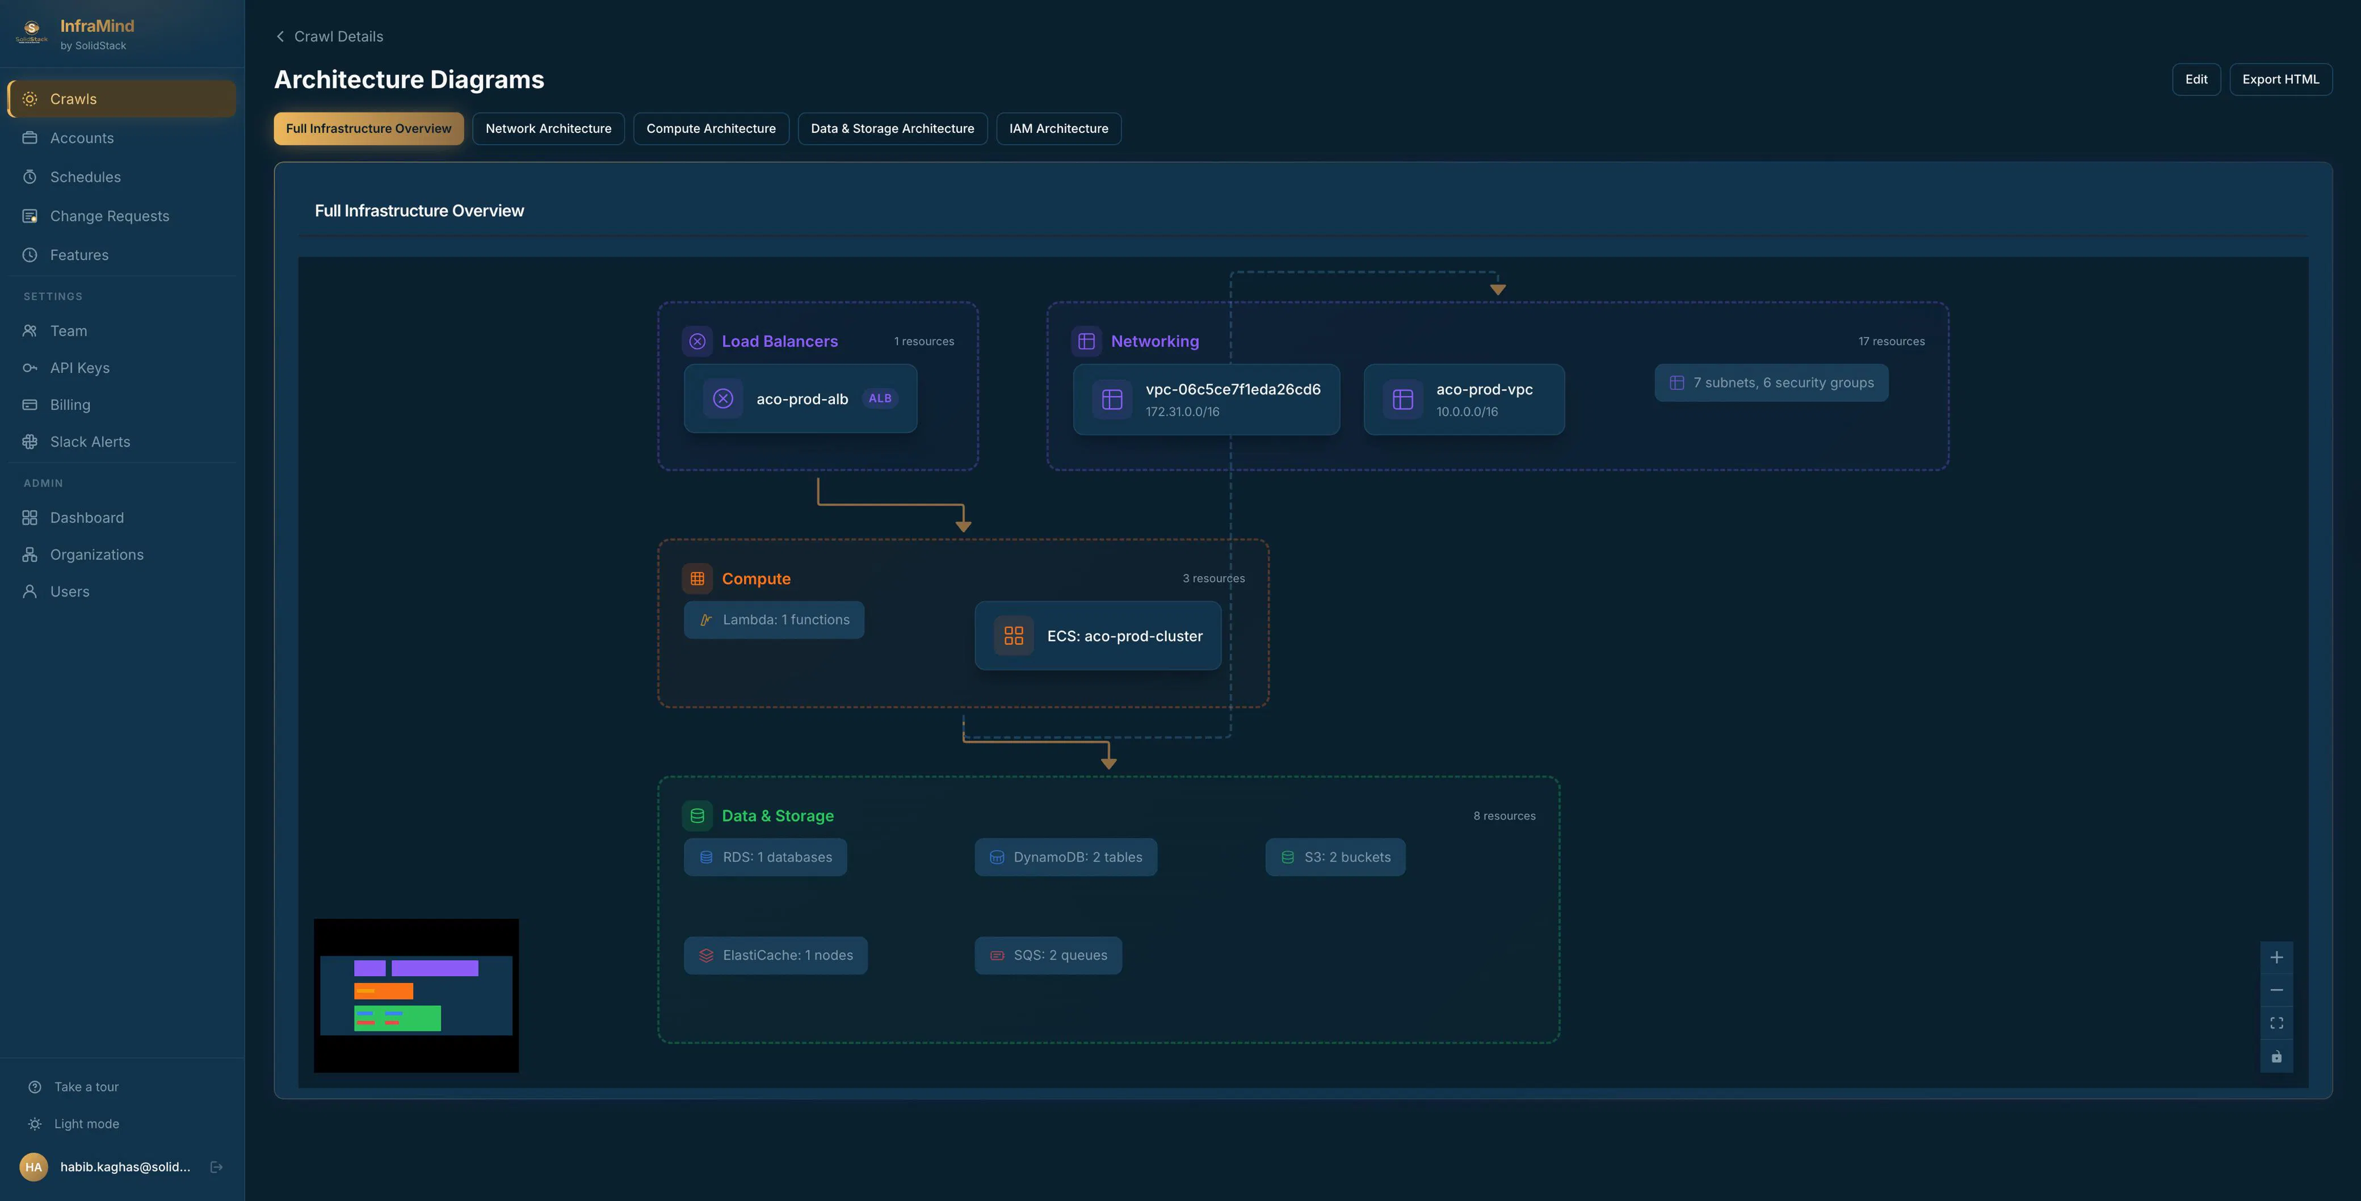Click the Billing card icon
2361x1201 pixels.
[30, 405]
